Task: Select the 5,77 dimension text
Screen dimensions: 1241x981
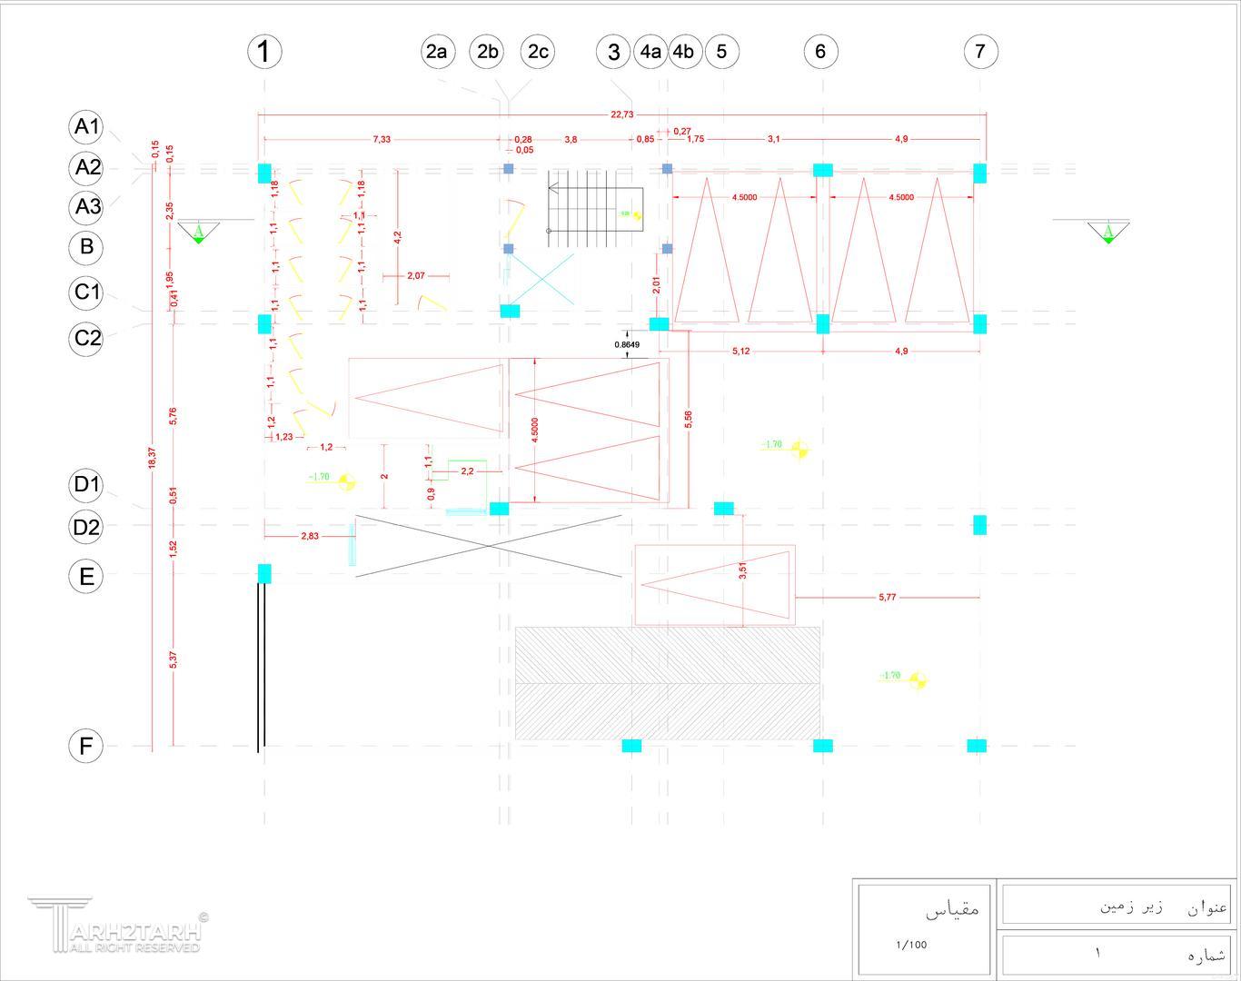Action: click(888, 597)
